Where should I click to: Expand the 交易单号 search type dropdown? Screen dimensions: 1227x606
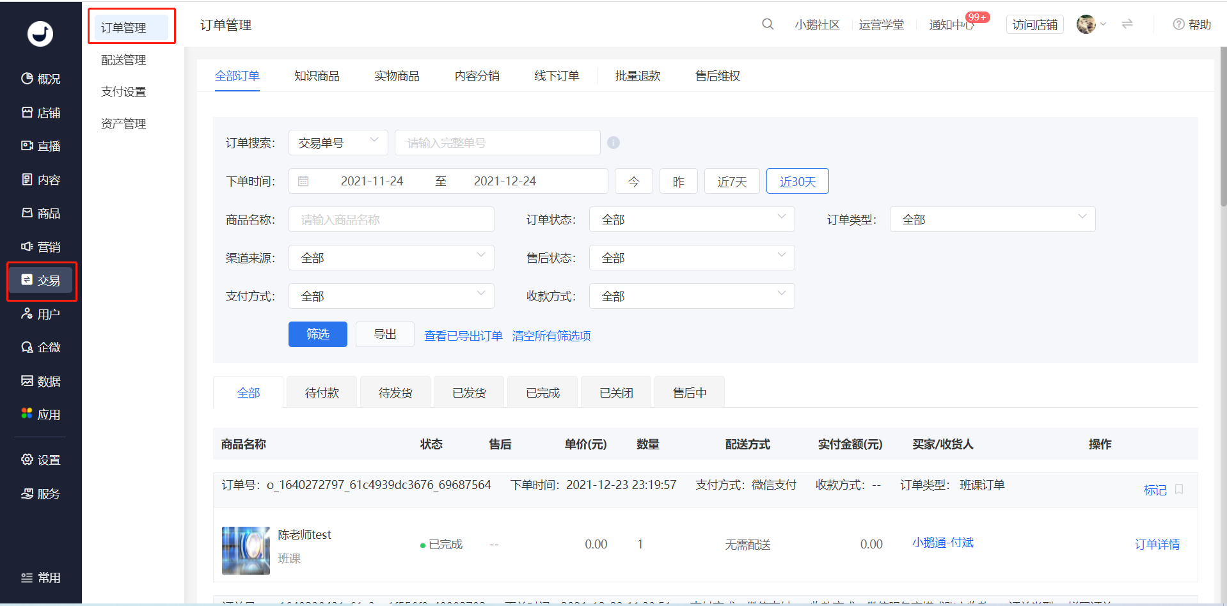(338, 143)
